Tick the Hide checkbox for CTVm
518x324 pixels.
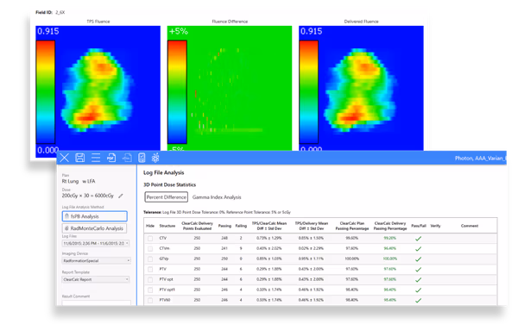[x=150, y=249]
